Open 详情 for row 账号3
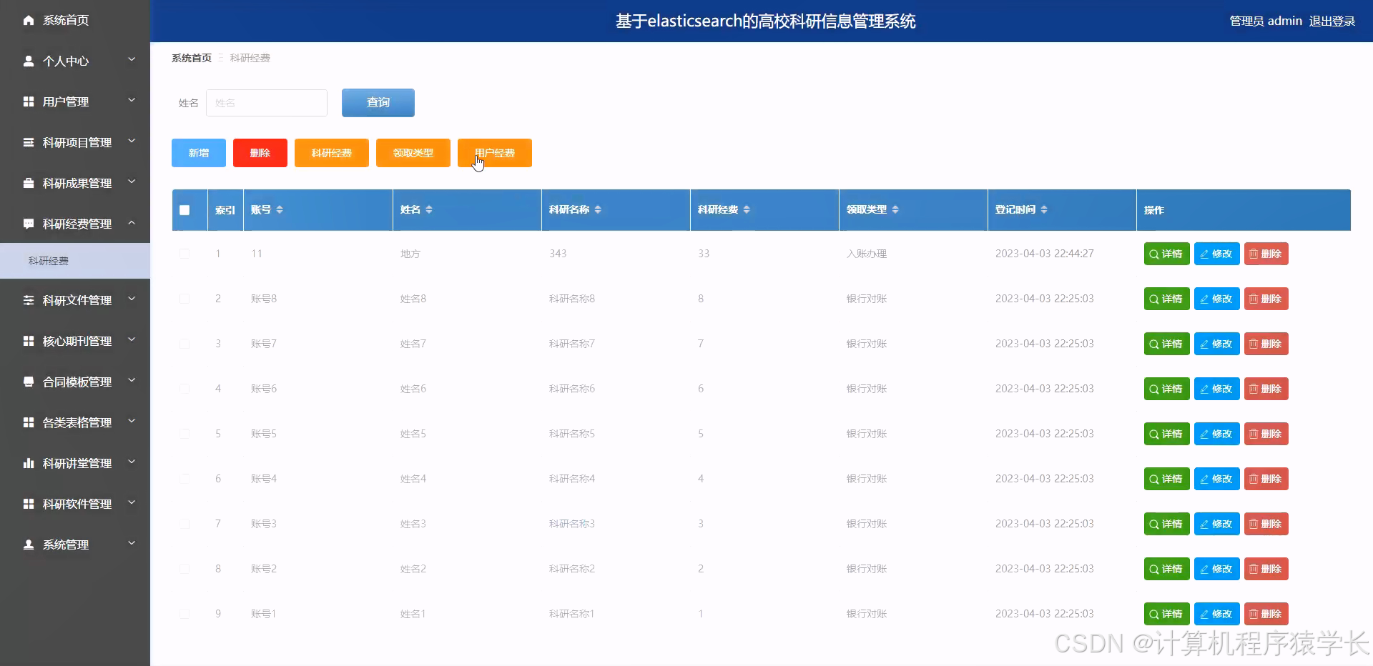 tap(1166, 524)
